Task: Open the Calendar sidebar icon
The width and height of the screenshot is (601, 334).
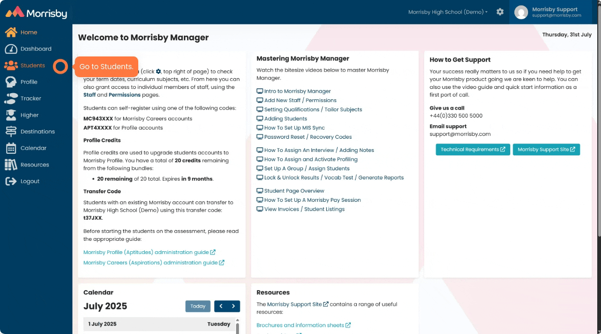Action: point(11,148)
